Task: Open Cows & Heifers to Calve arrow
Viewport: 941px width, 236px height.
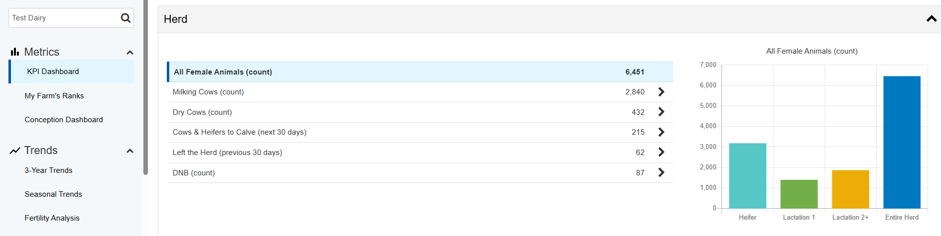Action: coord(661,132)
